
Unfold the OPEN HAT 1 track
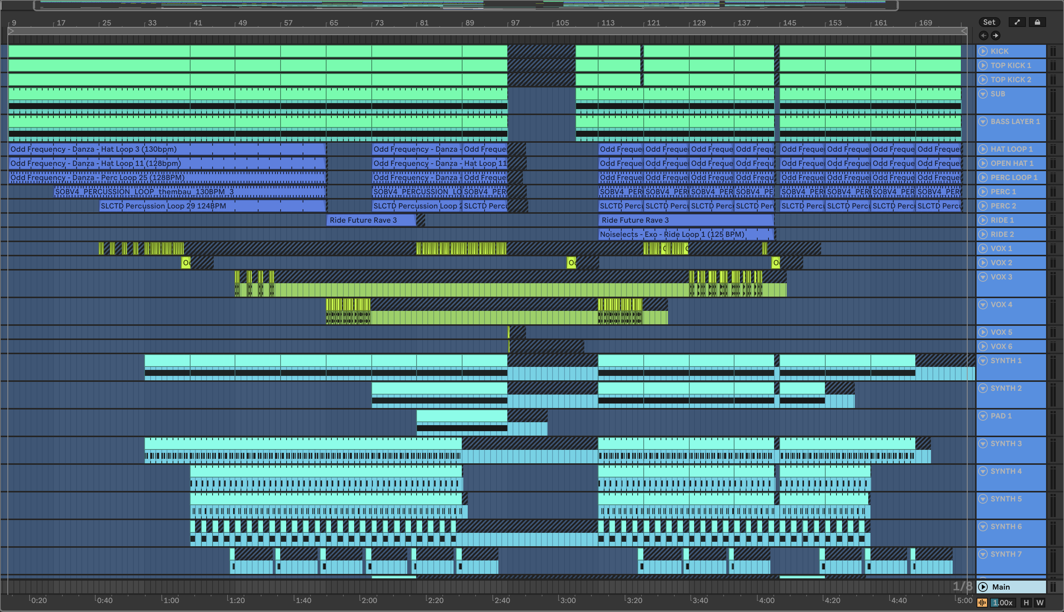click(983, 163)
